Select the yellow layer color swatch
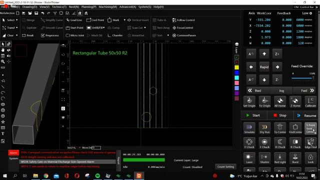This screenshot has height=180, width=320. click(236, 67)
